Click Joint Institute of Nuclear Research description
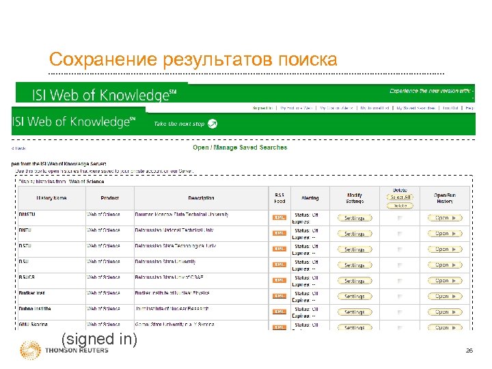 pos(172,309)
